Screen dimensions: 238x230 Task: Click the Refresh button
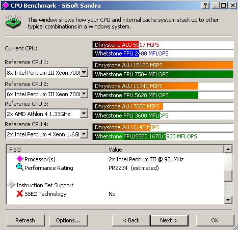25,220
